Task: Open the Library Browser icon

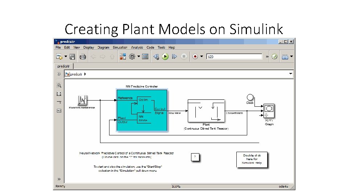Action: pos(123,57)
